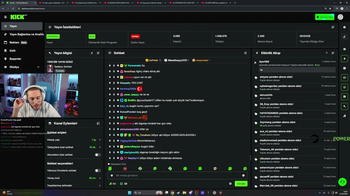Open the Etkinlik Akışı filter options

326,53
